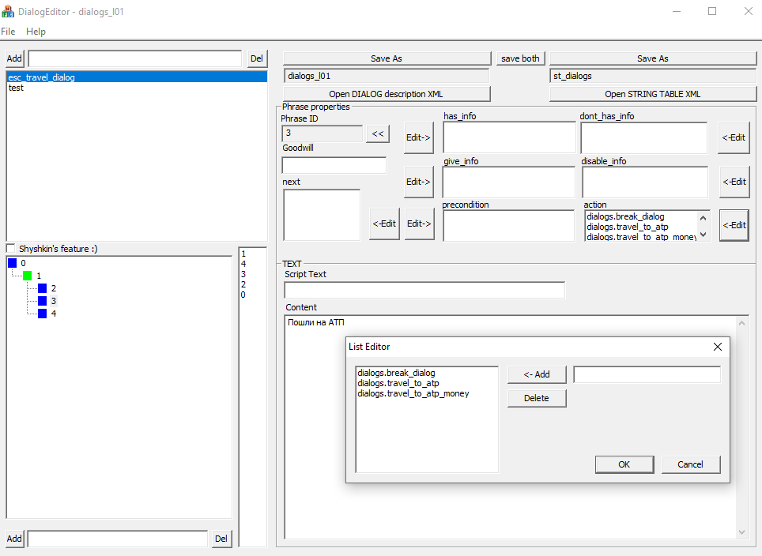This screenshot has height=556, width=762.
Task: Open the Help menu
Action: (36, 32)
